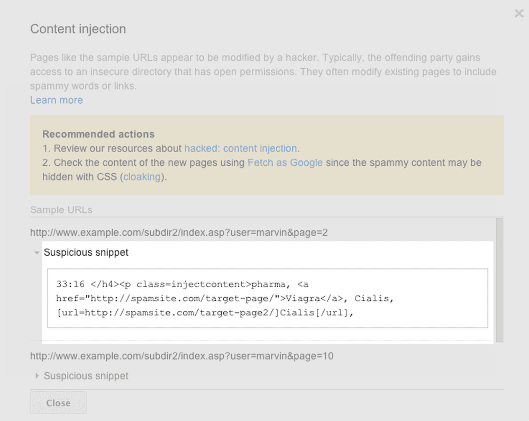Expand the Suspicious snippet arrow under page=10 URL
Image resolution: width=529 pixels, height=421 pixels.
click(x=37, y=376)
